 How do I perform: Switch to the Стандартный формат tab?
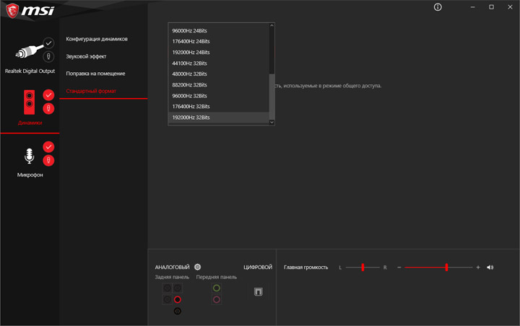tap(91, 91)
